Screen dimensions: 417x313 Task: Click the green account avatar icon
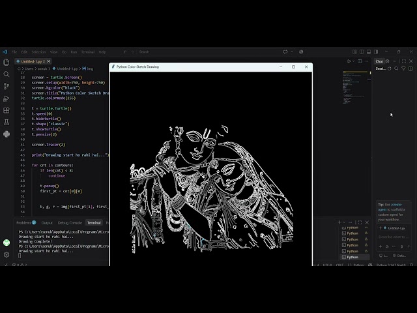click(6, 243)
